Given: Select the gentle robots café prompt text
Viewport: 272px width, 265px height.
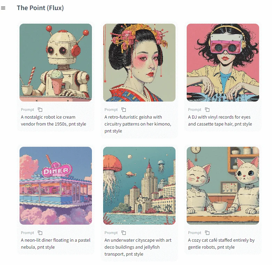Looking at the screenshot, I should [221, 243].
